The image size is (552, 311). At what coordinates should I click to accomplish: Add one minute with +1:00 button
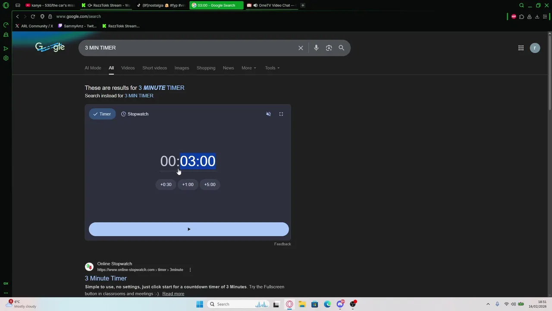[x=188, y=184]
